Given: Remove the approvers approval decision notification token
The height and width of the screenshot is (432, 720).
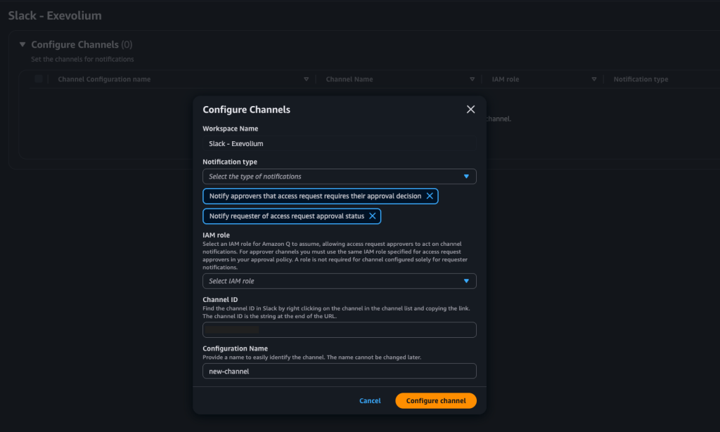Looking at the screenshot, I should 429,196.
